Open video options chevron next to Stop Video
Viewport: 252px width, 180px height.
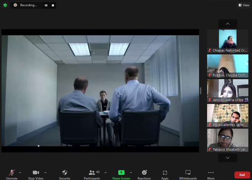[x=46, y=173]
